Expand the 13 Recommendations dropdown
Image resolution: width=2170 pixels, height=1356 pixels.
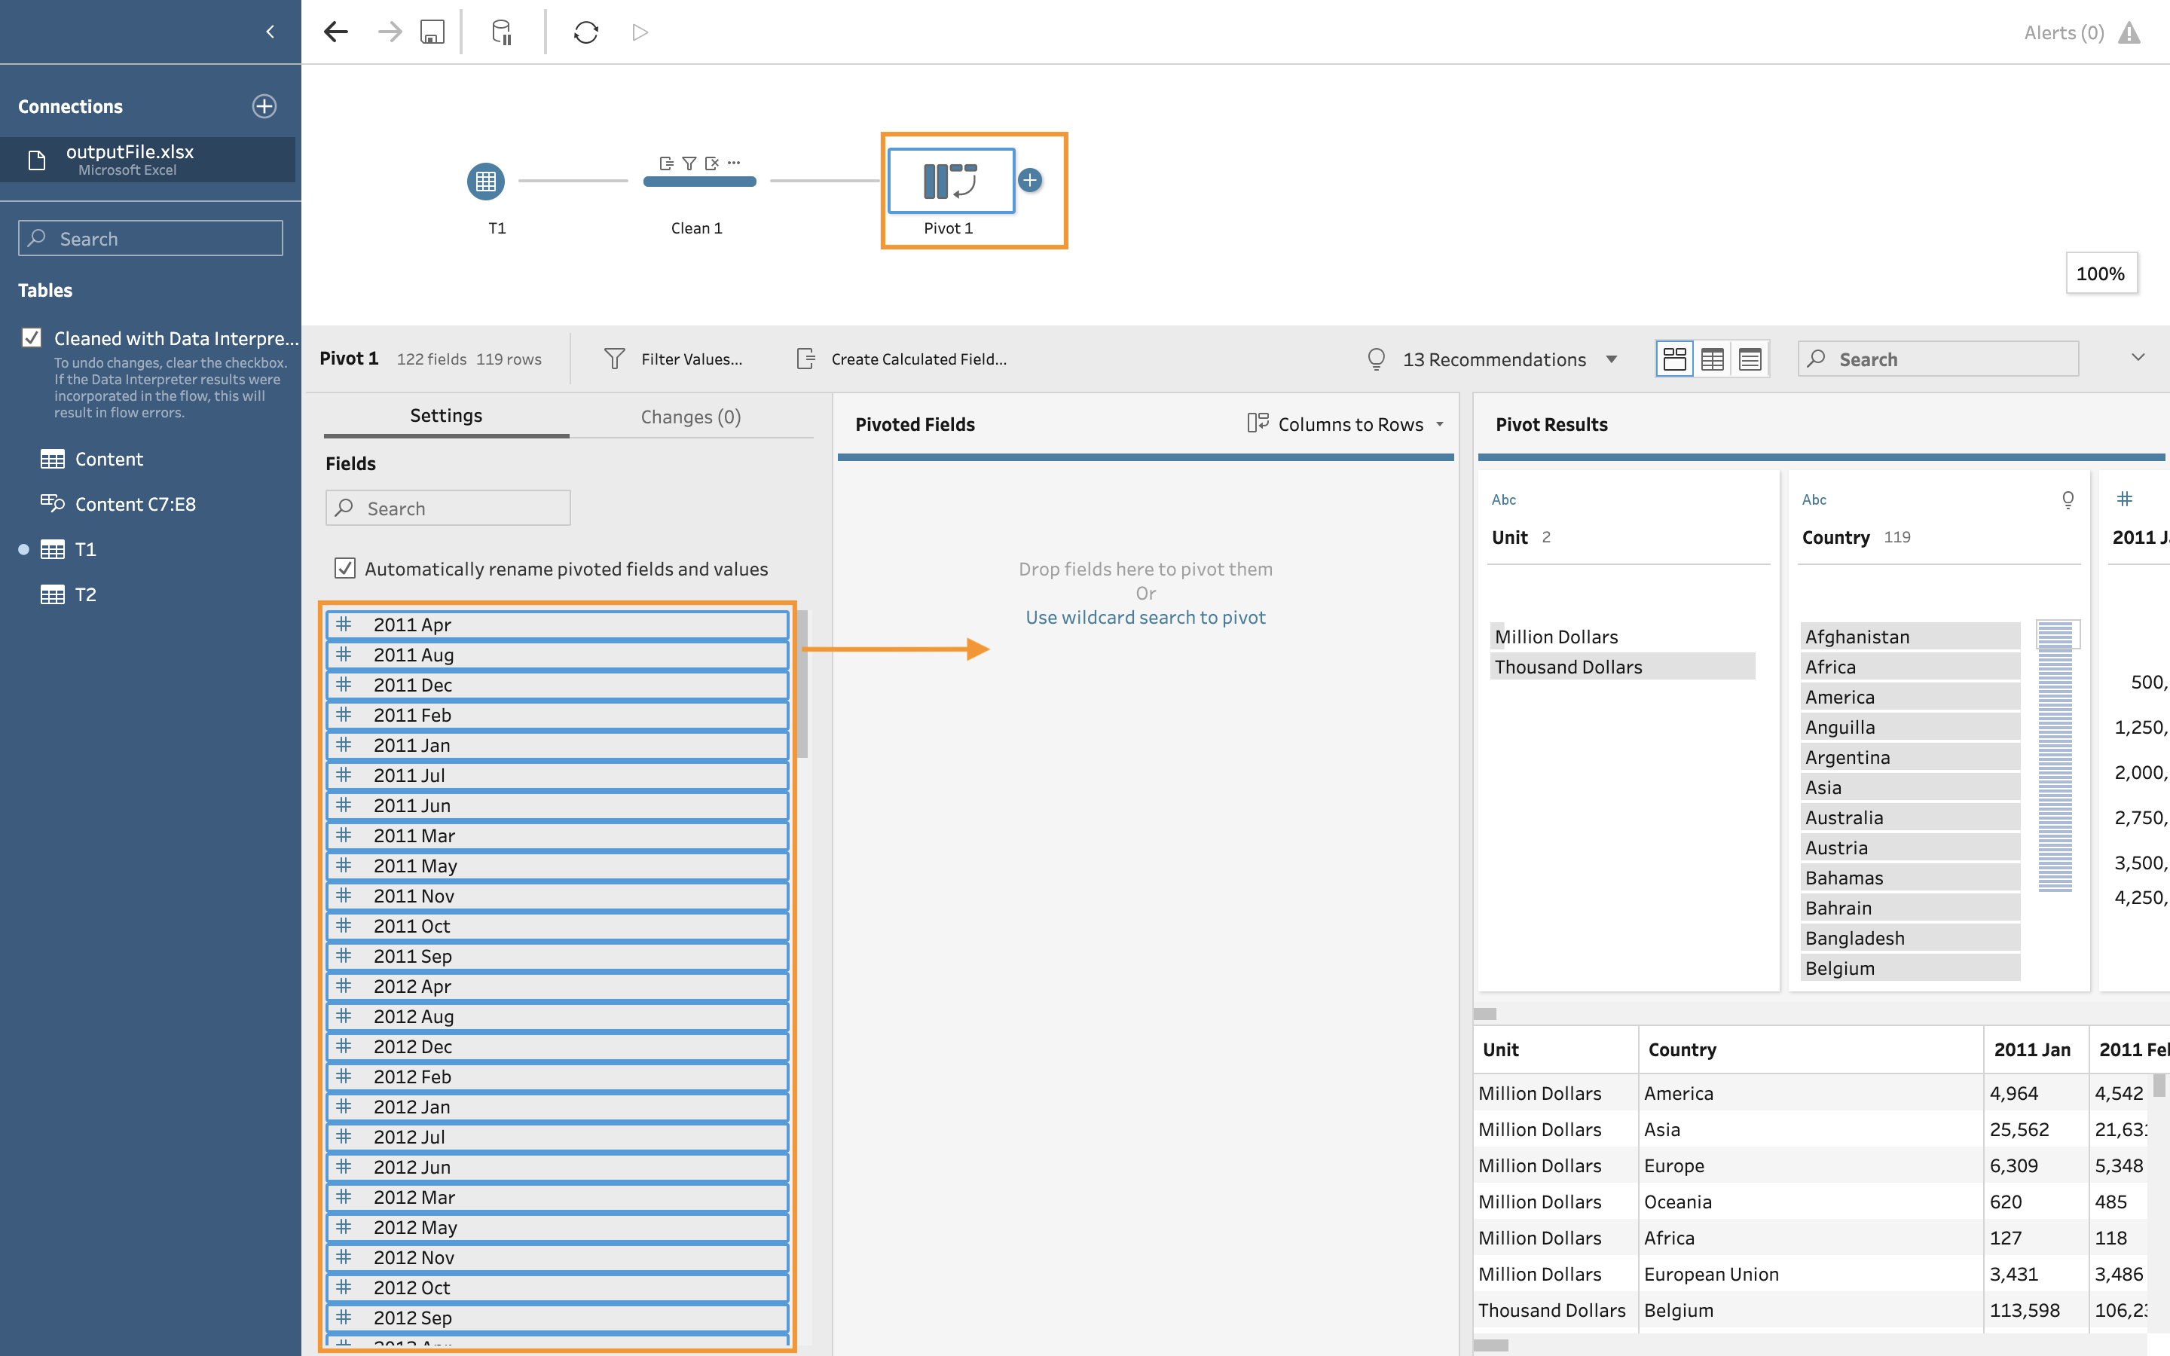tap(1610, 359)
